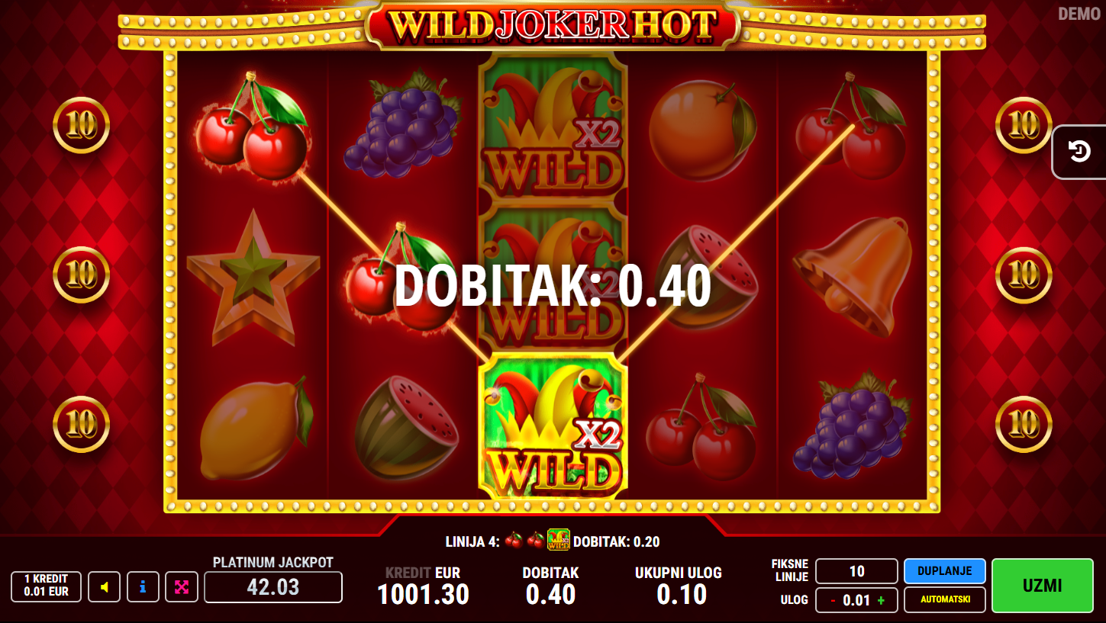Increase the bet with plus sign

(x=882, y=601)
